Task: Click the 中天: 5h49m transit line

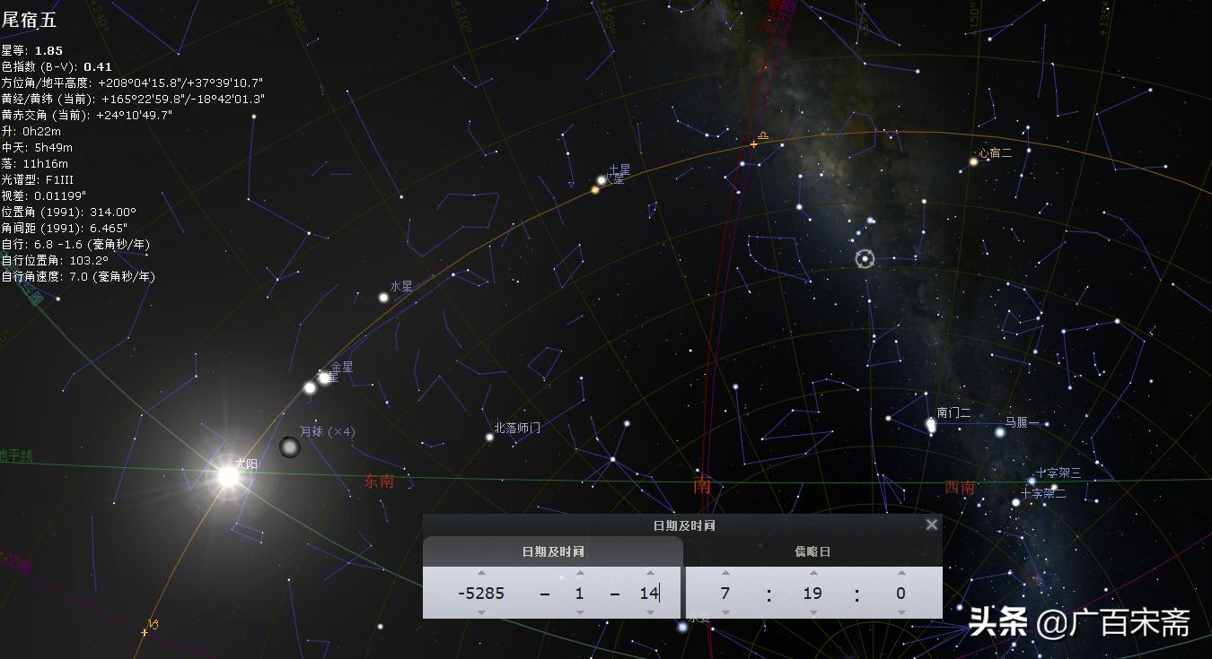Action: click(37, 147)
